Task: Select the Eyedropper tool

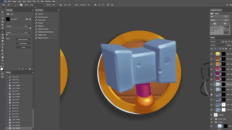Action: point(3,28)
